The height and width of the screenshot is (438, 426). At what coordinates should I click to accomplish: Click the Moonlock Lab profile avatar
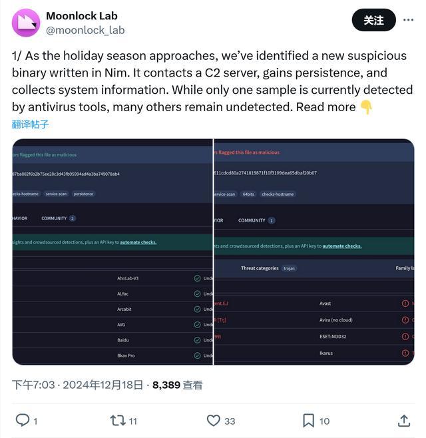point(26,23)
